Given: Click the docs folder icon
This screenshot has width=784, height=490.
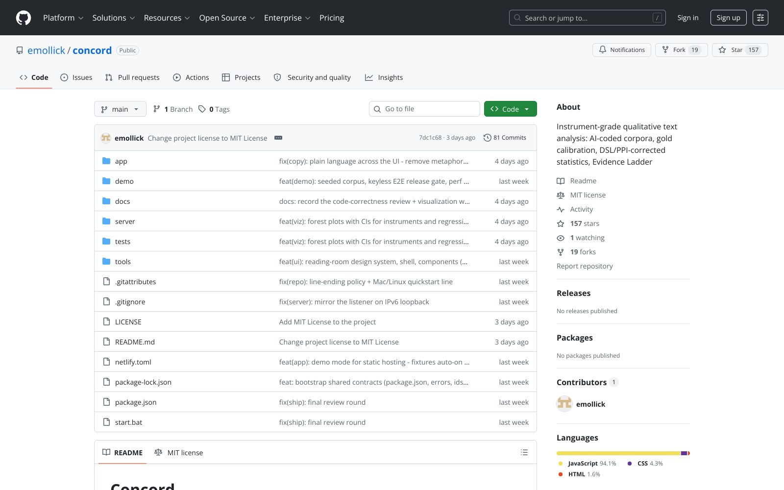Looking at the screenshot, I should point(106,201).
